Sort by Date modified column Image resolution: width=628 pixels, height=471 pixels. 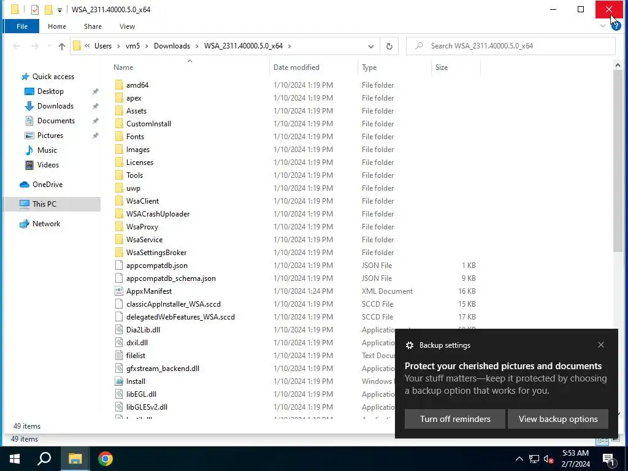click(314, 67)
